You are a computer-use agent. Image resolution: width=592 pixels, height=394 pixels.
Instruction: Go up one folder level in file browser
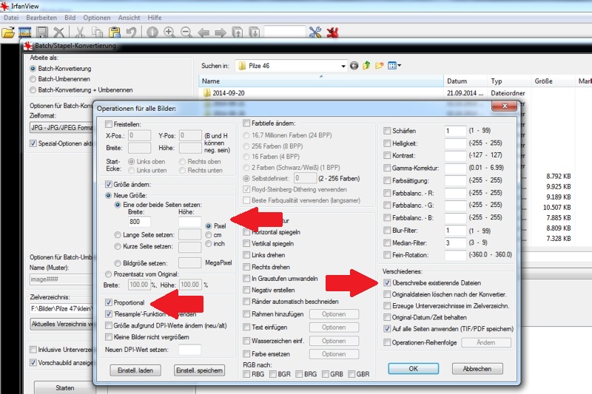[366, 66]
